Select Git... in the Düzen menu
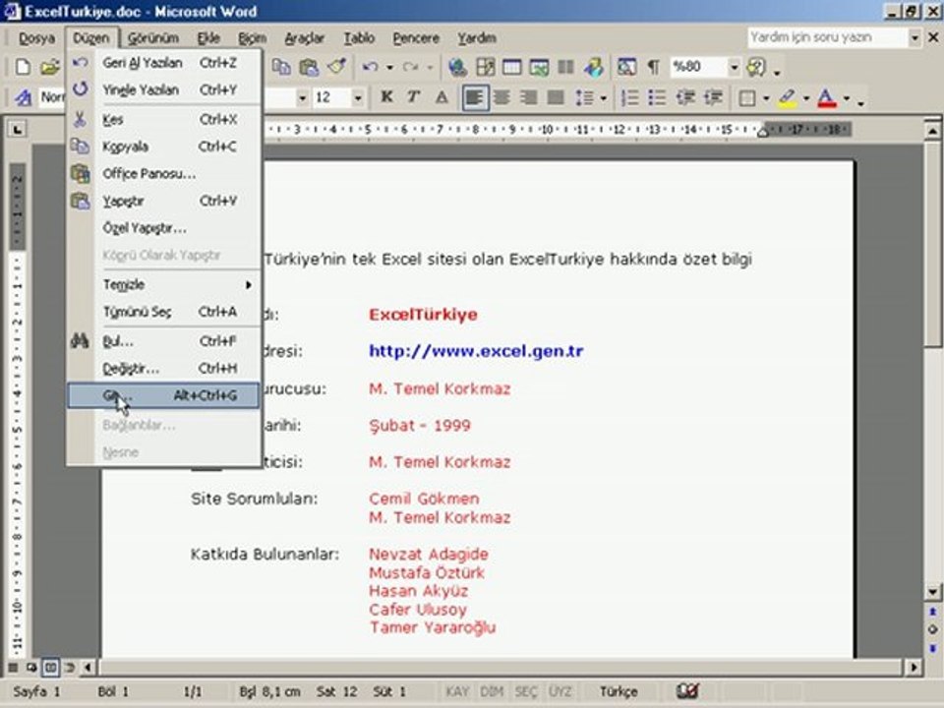944x708 pixels. click(164, 395)
